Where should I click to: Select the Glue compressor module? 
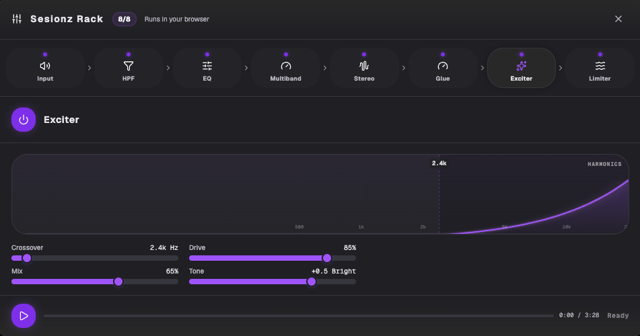[442, 68]
